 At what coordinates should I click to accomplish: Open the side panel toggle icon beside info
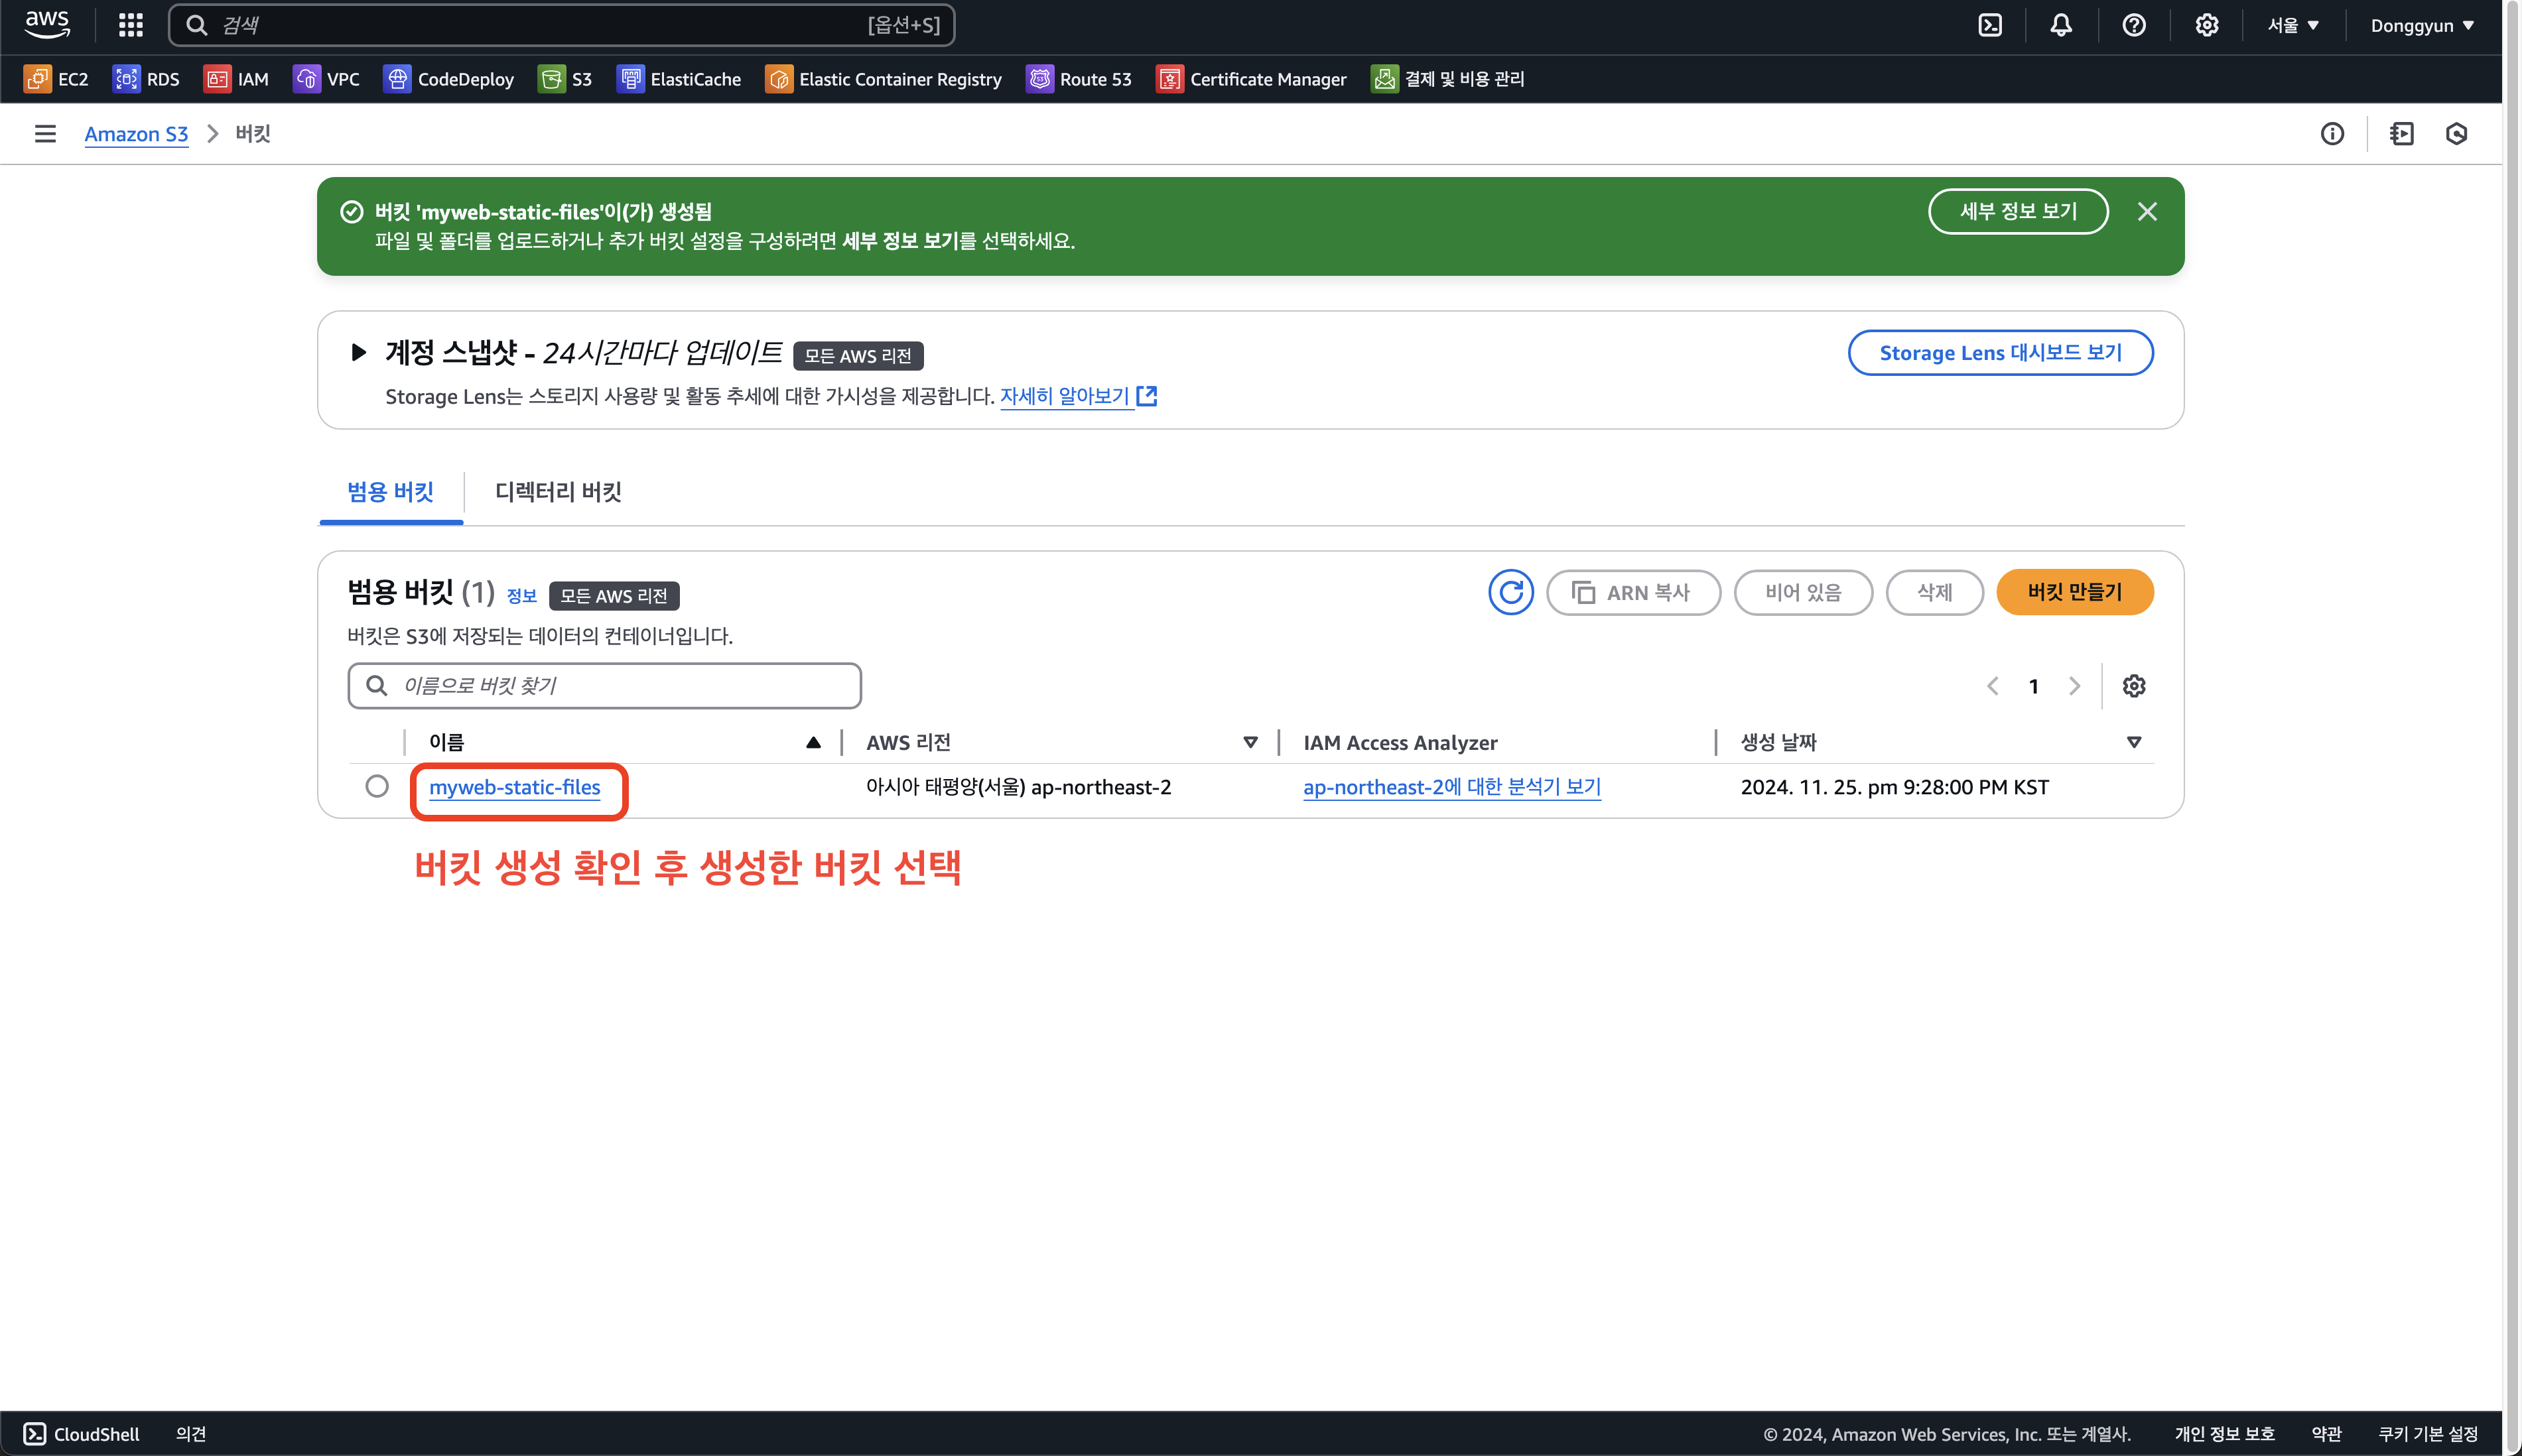pyautogui.click(x=2401, y=134)
